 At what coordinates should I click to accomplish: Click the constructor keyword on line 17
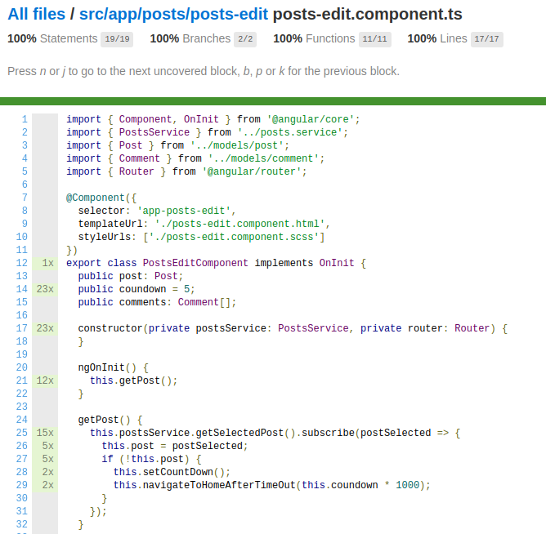click(110, 328)
